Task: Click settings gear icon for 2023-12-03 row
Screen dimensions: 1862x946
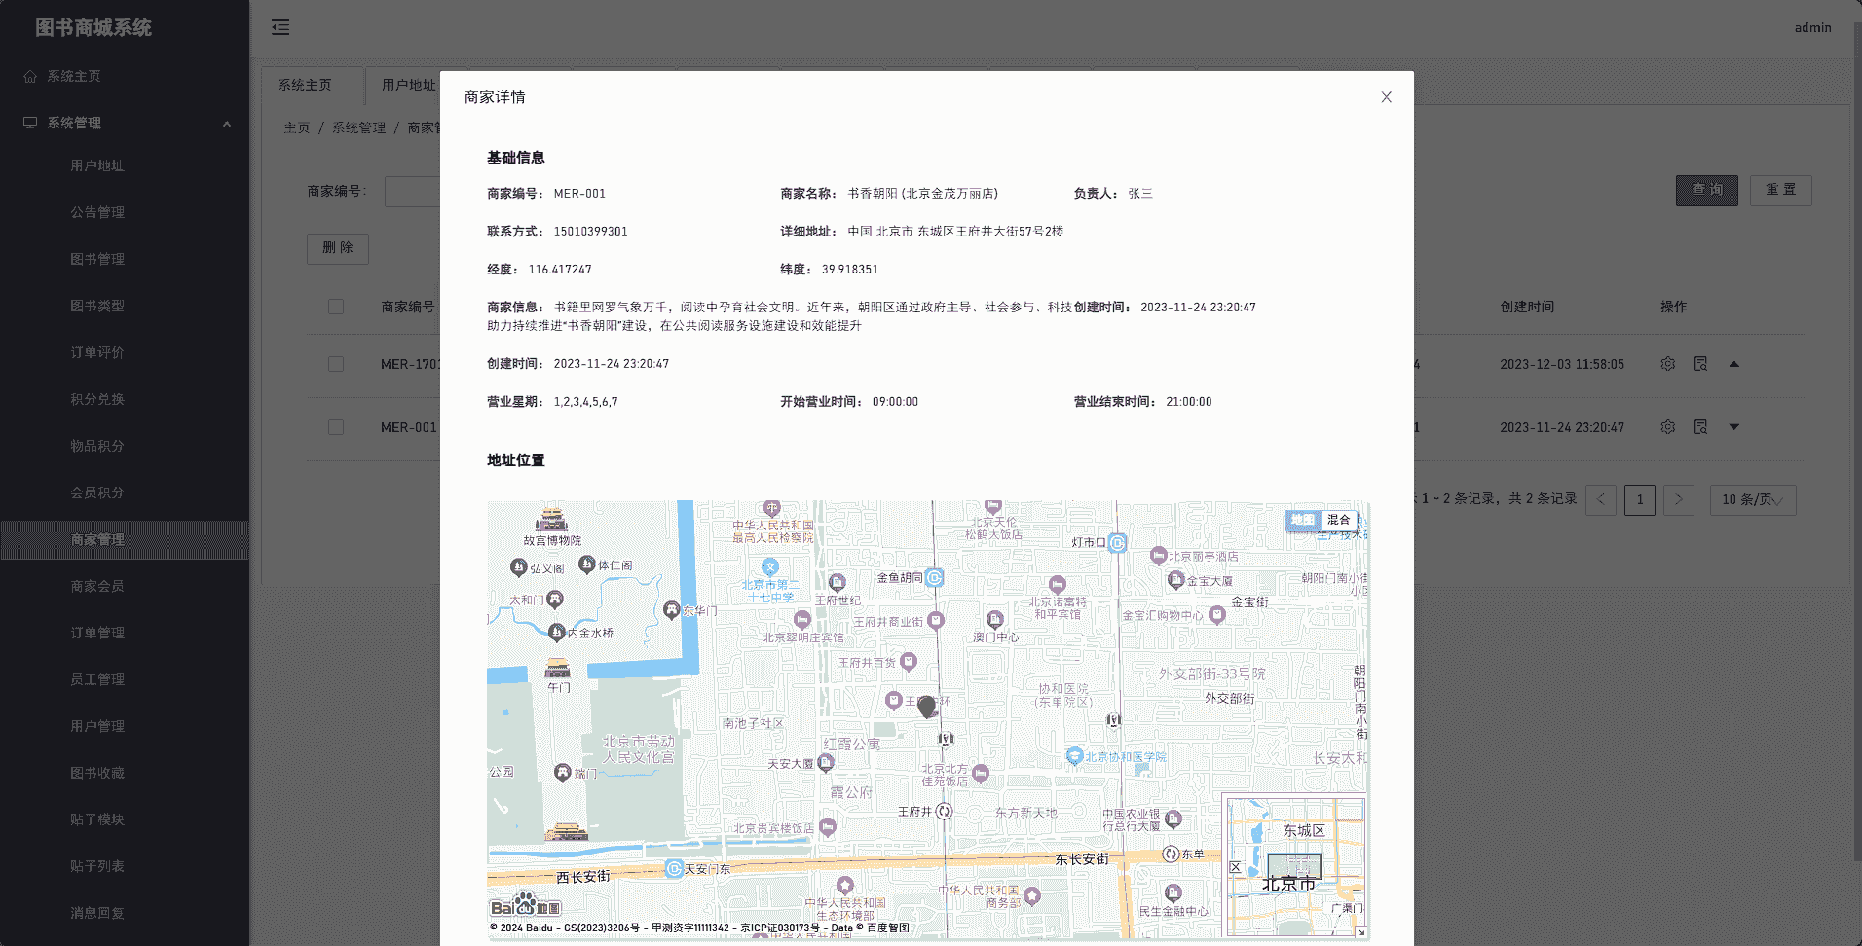Action: point(1668,364)
